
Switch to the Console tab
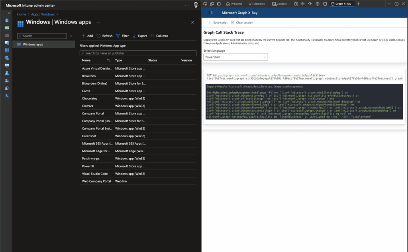pyautogui.click(x=279, y=4)
